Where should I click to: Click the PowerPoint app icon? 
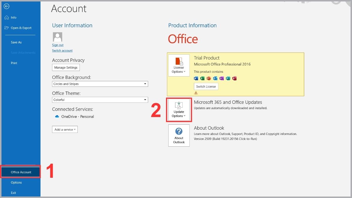tap(209, 78)
